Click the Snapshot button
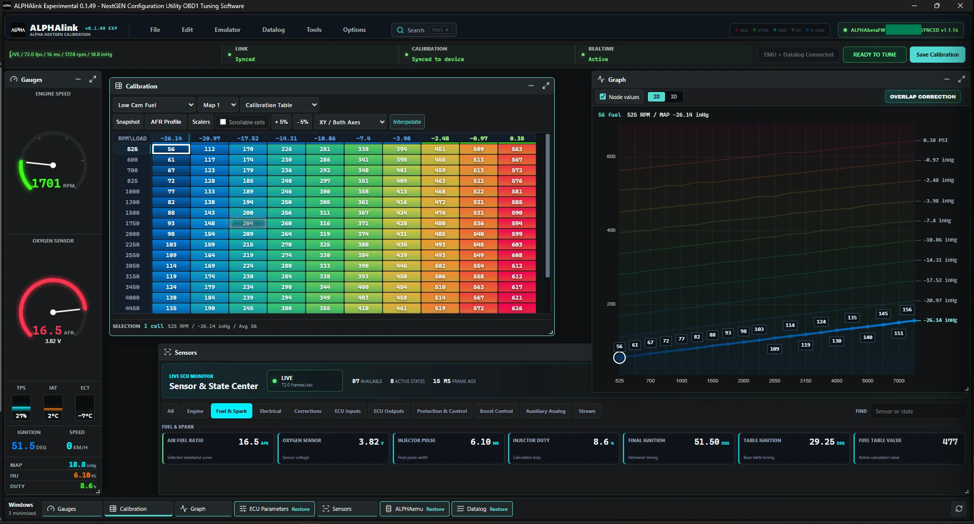 click(128, 122)
